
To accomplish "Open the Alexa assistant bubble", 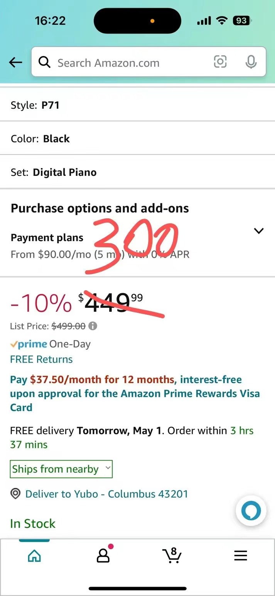I will coord(251,510).
